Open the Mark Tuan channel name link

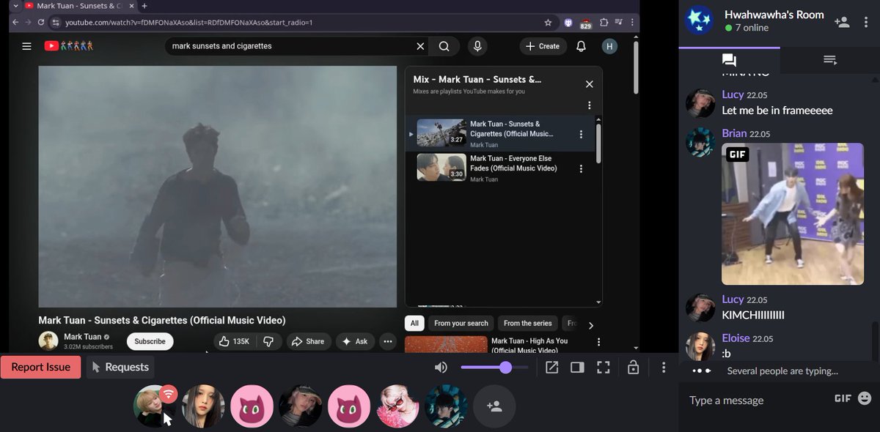82,337
